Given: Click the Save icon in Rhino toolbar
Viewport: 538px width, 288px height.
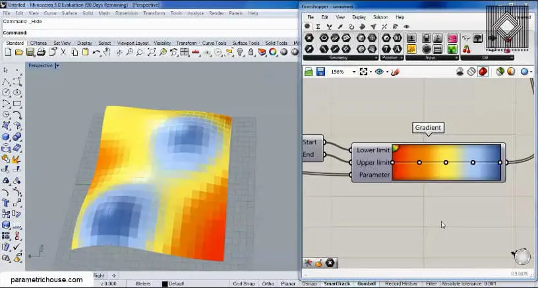Looking at the screenshot, I should pos(30,52).
